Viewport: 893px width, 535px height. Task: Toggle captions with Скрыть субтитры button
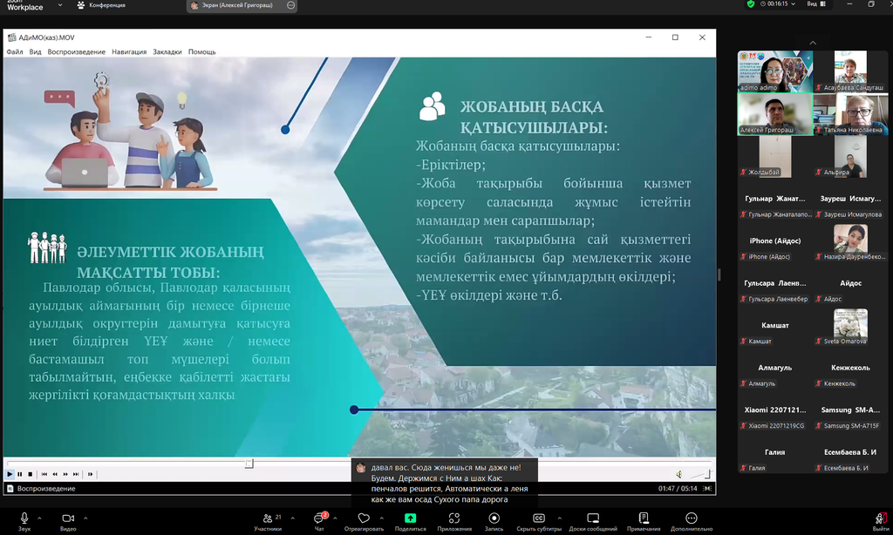[x=538, y=519]
